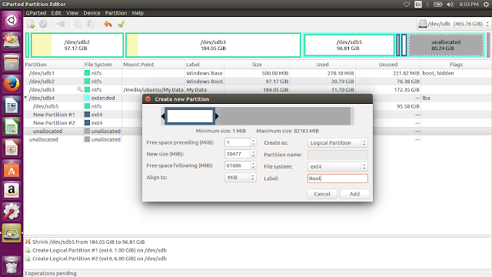Open LibreOffice Impress from launcher
492x277 pixels.
pos(12,148)
